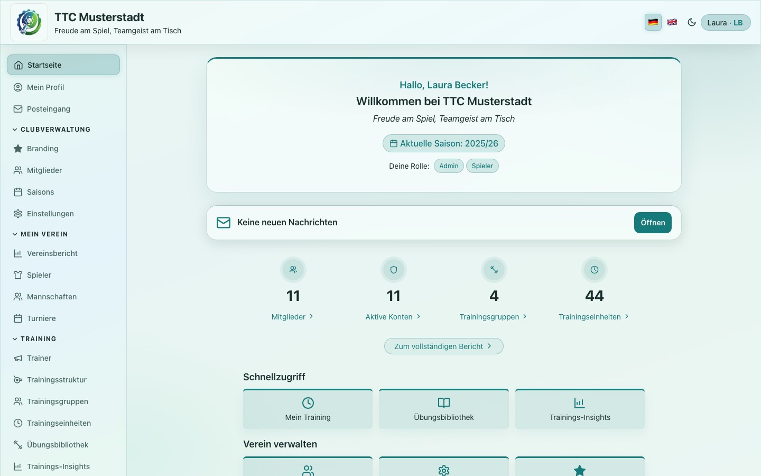The height and width of the screenshot is (476, 761).
Task: Click the Branding star icon in sidebar
Action: 18,149
